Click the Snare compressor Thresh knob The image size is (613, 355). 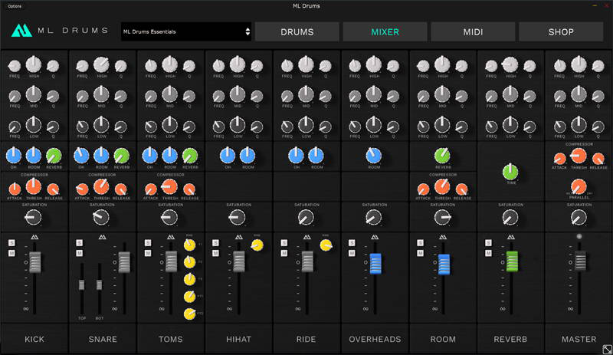(102, 187)
